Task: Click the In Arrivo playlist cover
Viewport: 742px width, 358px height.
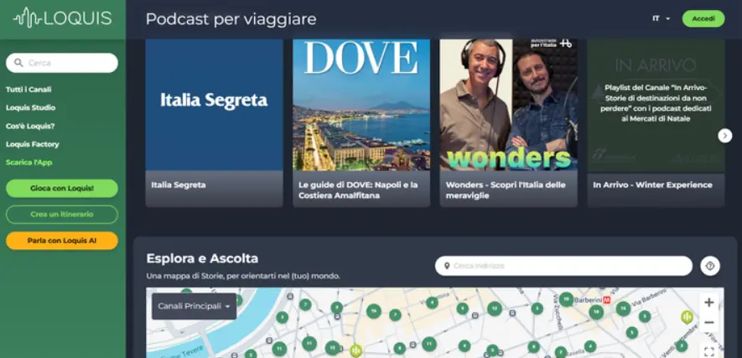Action: click(x=656, y=105)
